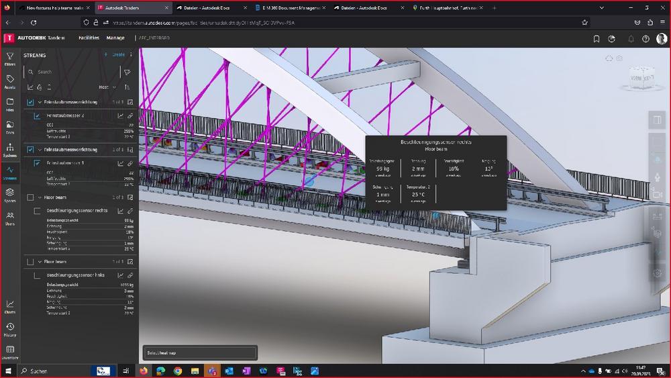Collapse the first Floor beam group
This screenshot has width=671, height=378.
tap(40, 197)
